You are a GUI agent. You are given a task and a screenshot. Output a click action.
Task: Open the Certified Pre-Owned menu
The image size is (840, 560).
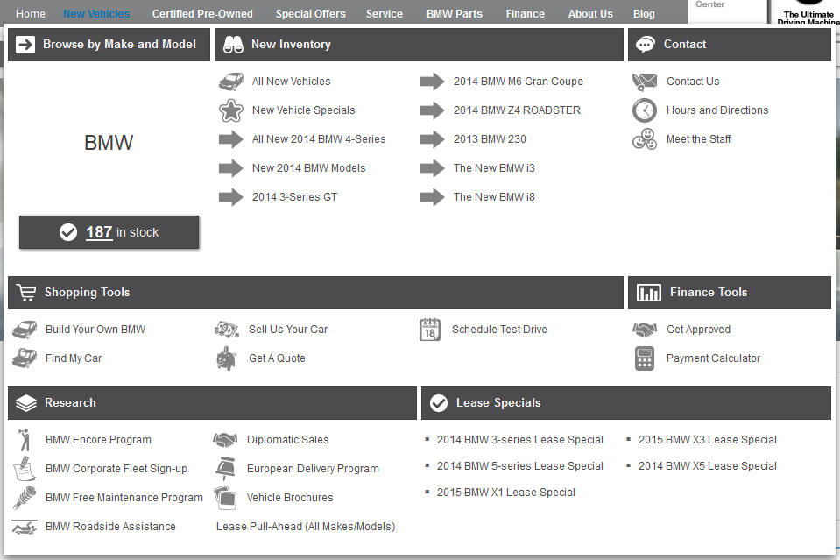202,14
